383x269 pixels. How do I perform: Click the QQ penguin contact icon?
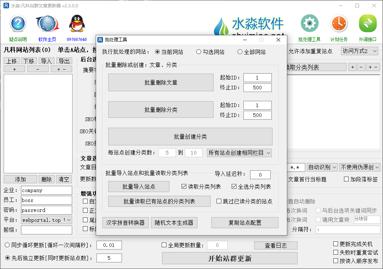(77, 24)
